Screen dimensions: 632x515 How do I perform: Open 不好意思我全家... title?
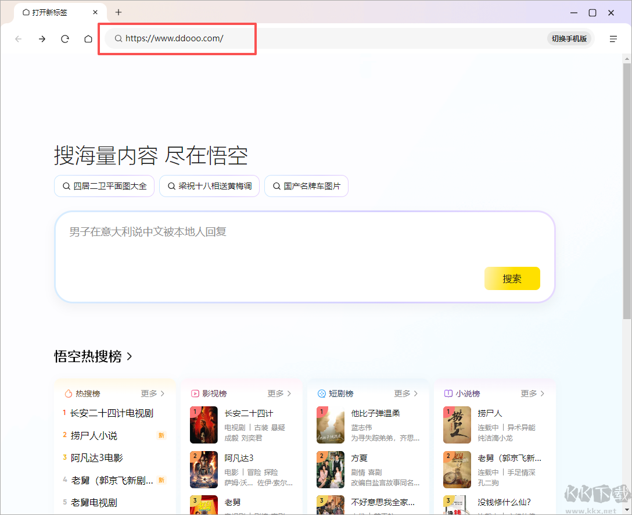(x=383, y=502)
